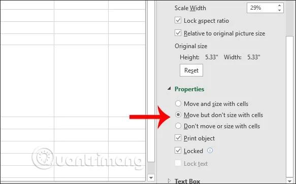Click the Scale Width label

(x=190, y=8)
